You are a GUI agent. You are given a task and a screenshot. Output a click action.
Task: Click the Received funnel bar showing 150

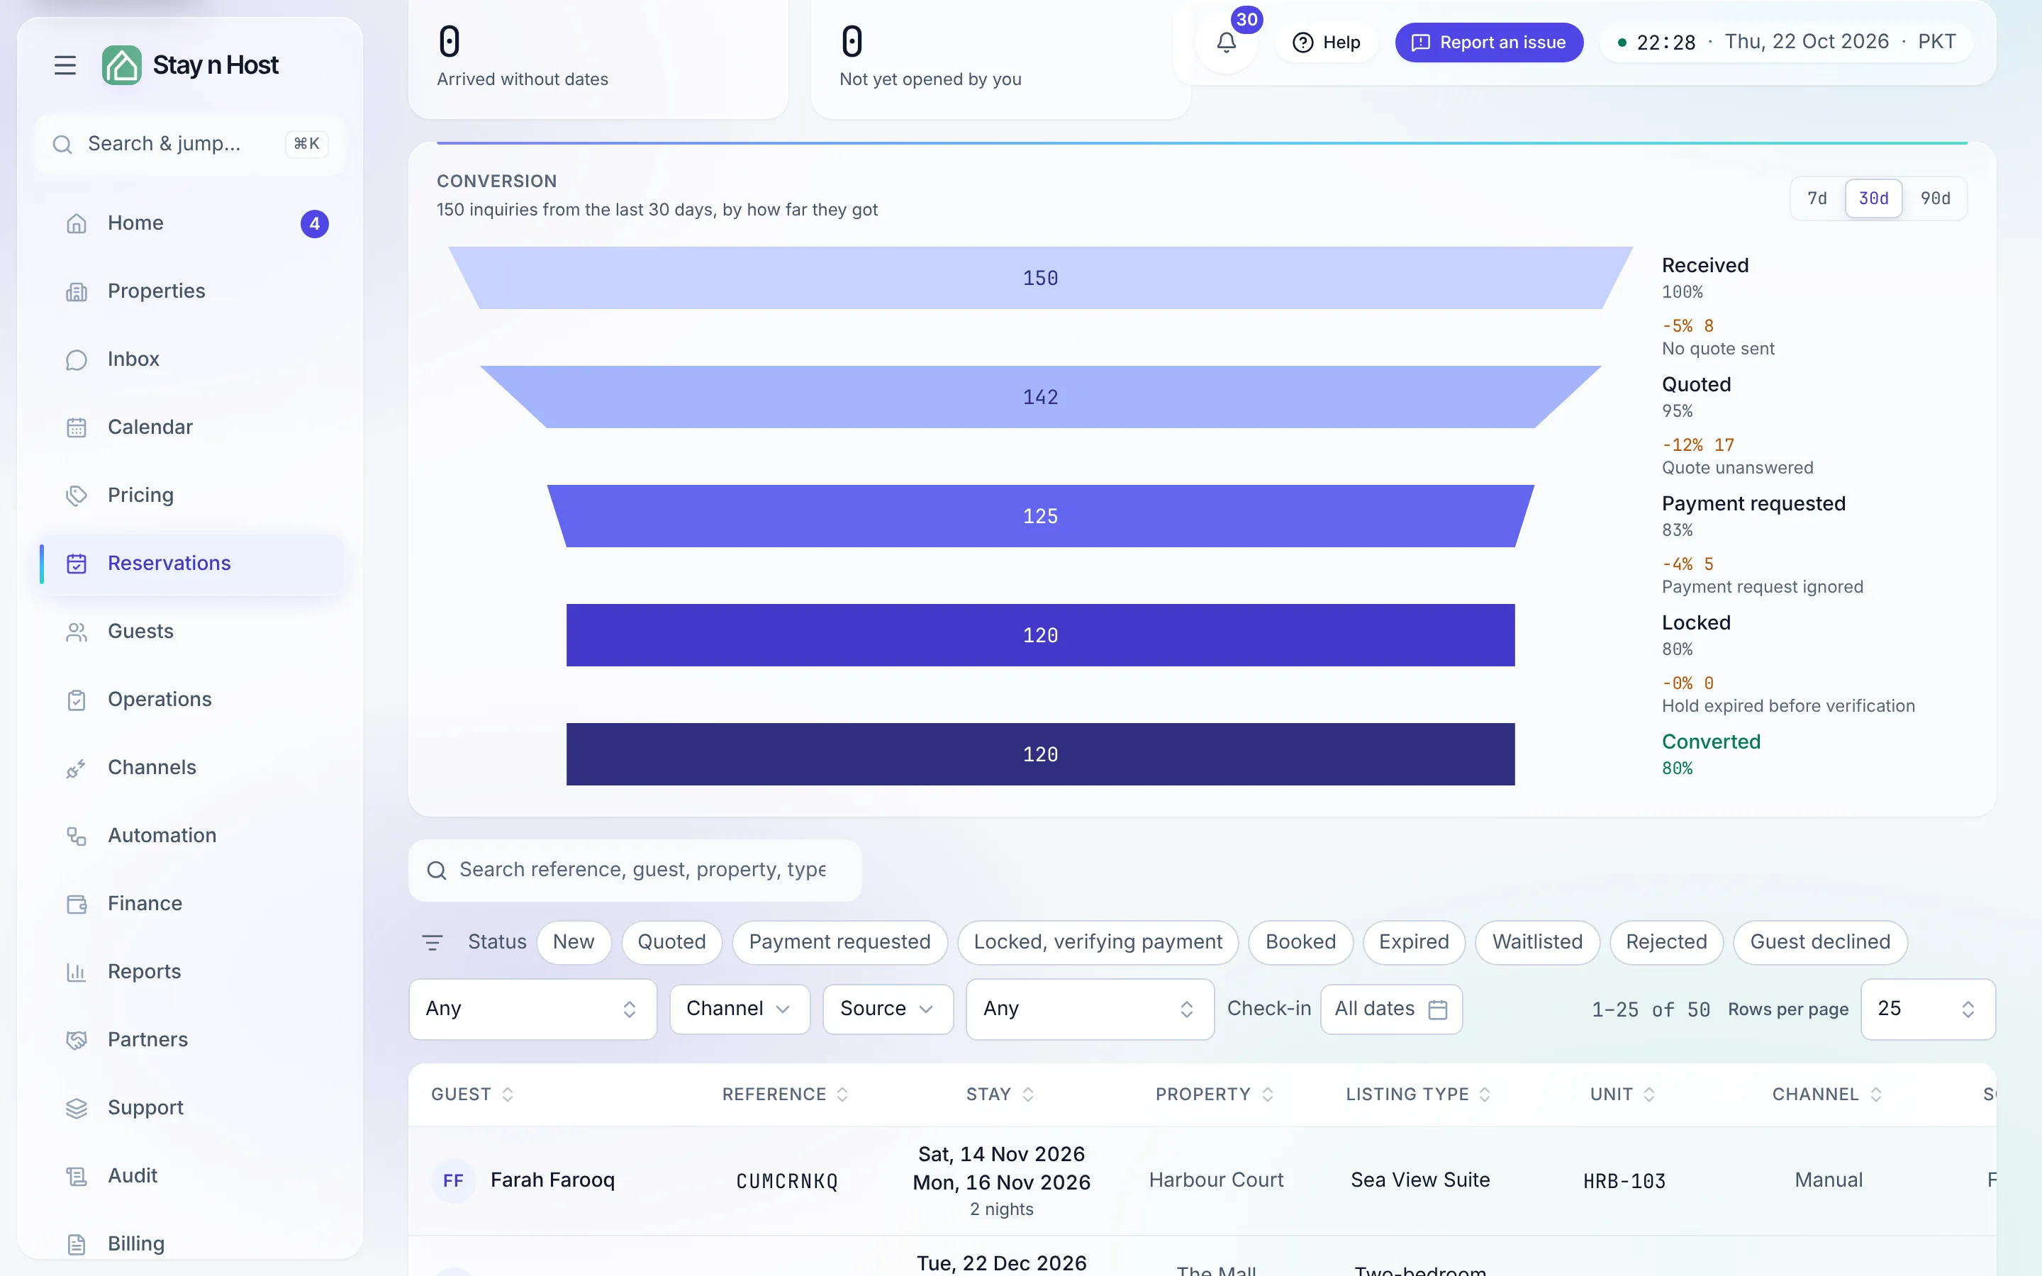tap(1040, 278)
